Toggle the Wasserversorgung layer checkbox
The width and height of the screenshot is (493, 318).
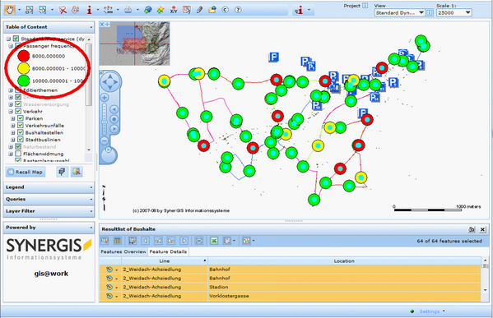[x=18, y=104]
